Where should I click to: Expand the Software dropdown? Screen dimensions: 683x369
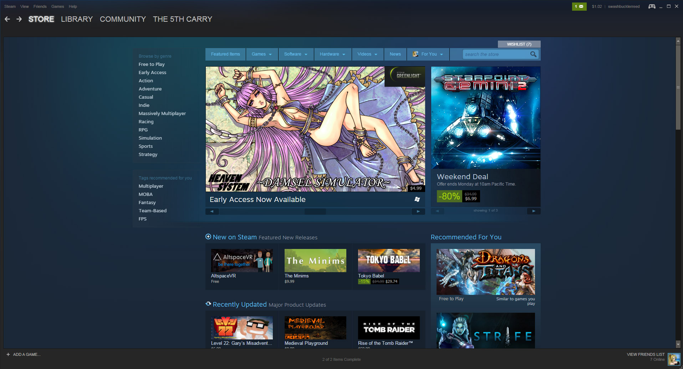296,54
